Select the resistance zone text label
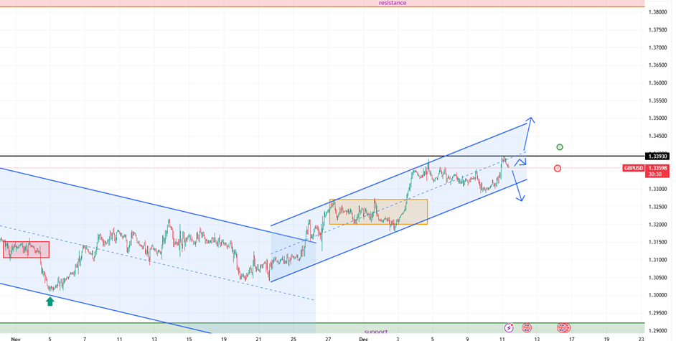This screenshot has width=676, height=341. (393, 3)
